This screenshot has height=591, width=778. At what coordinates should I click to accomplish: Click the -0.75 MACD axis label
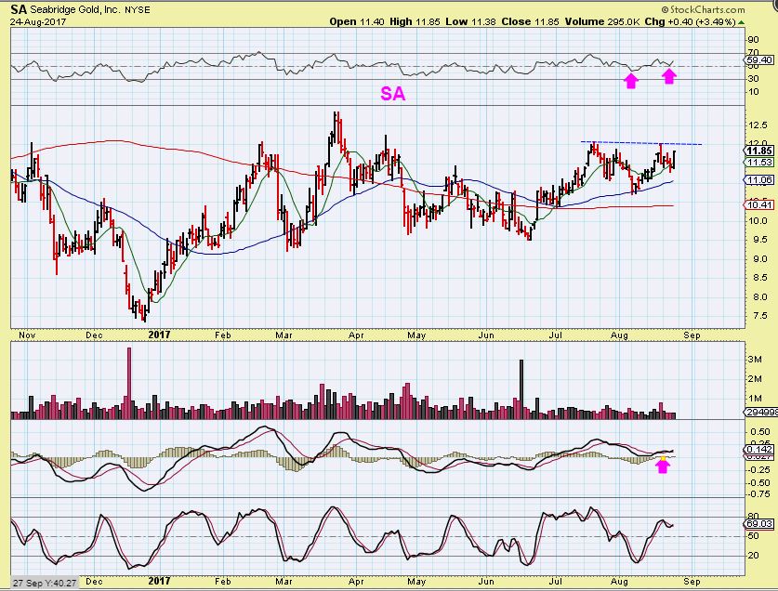759,493
